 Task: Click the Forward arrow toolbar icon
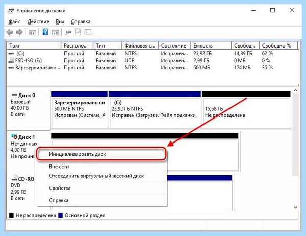point(19,32)
